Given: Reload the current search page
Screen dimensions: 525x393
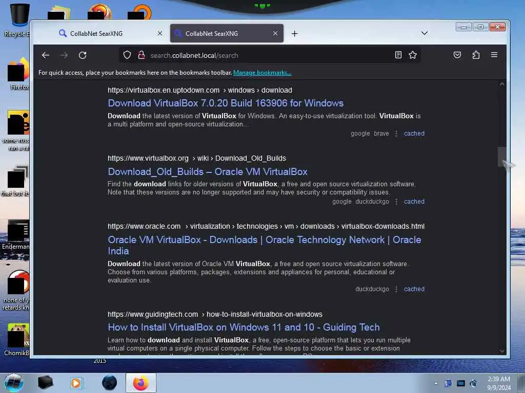Looking at the screenshot, I should click(x=83, y=55).
